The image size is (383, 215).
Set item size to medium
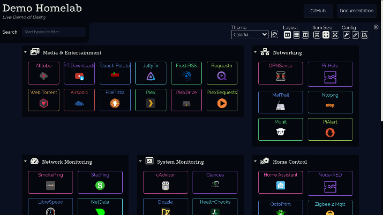[326, 35]
